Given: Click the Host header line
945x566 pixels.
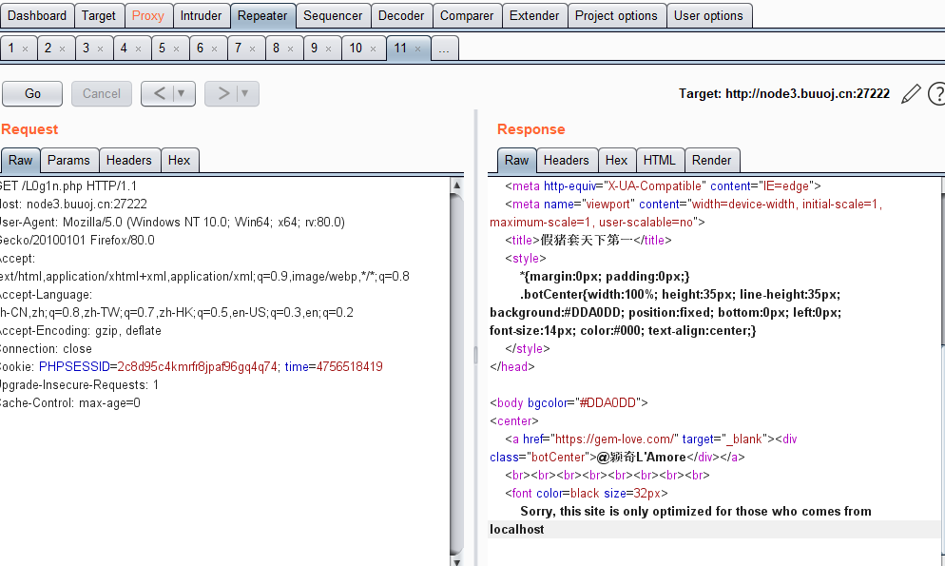Looking at the screenshot, I should coord(73,205).
